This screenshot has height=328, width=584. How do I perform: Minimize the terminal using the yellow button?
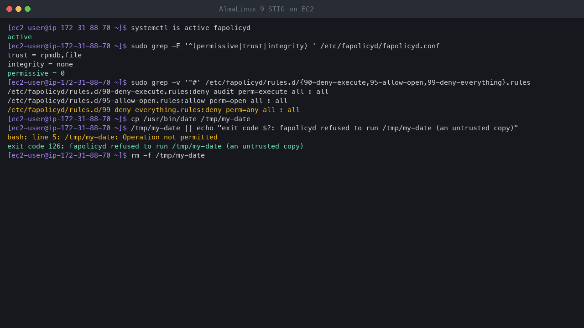click(x=18, y=9)
